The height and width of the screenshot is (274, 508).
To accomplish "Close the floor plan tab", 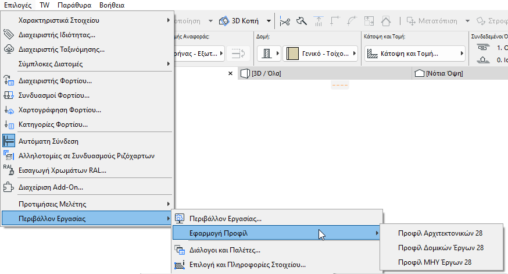I will click(x=230, y=74).
